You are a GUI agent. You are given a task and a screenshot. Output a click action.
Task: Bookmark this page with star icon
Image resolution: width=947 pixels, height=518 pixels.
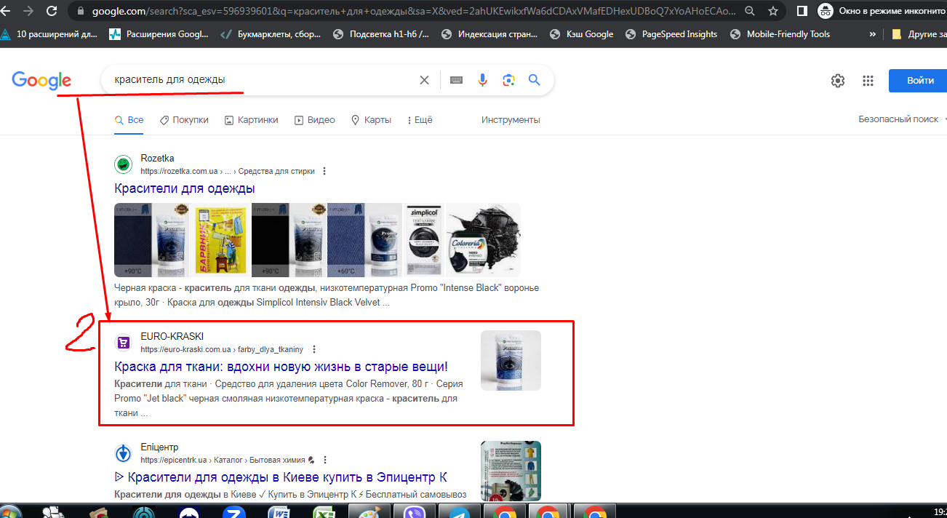point(773,12)
